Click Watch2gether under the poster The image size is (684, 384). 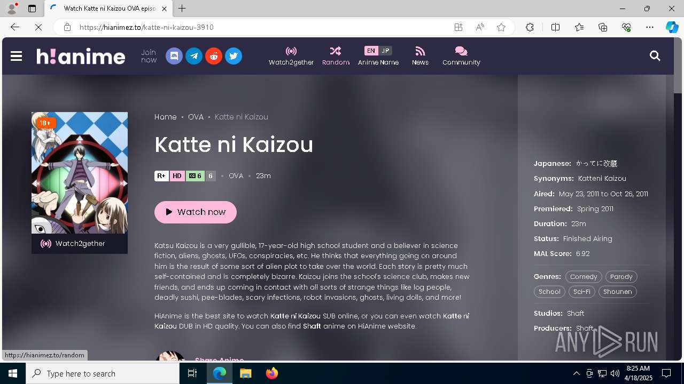coord(80,244)
